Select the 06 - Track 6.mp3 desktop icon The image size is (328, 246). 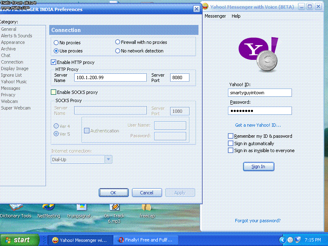tap(114, 213)
